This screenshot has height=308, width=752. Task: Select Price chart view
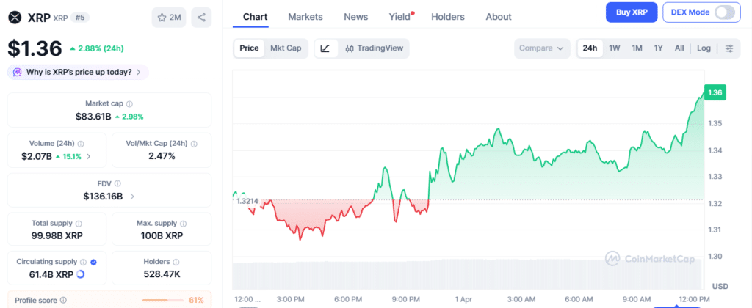click(249, 48)
